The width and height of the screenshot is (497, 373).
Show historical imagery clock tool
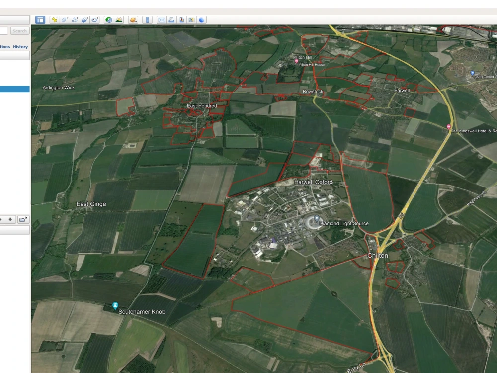tap(109, 20)
